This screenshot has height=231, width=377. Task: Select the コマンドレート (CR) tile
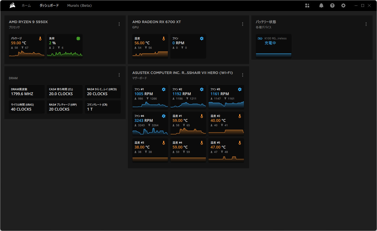[103, 107]
